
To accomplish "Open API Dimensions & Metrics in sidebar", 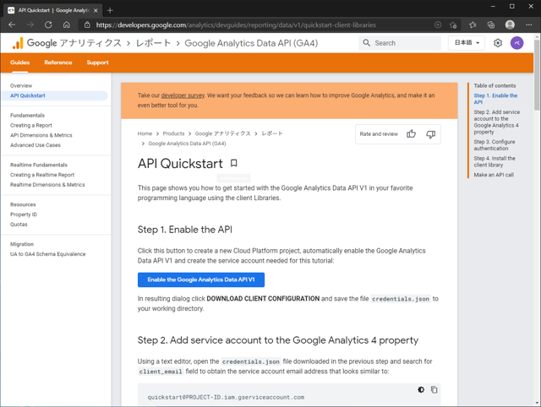I will (x=41, y=135).
